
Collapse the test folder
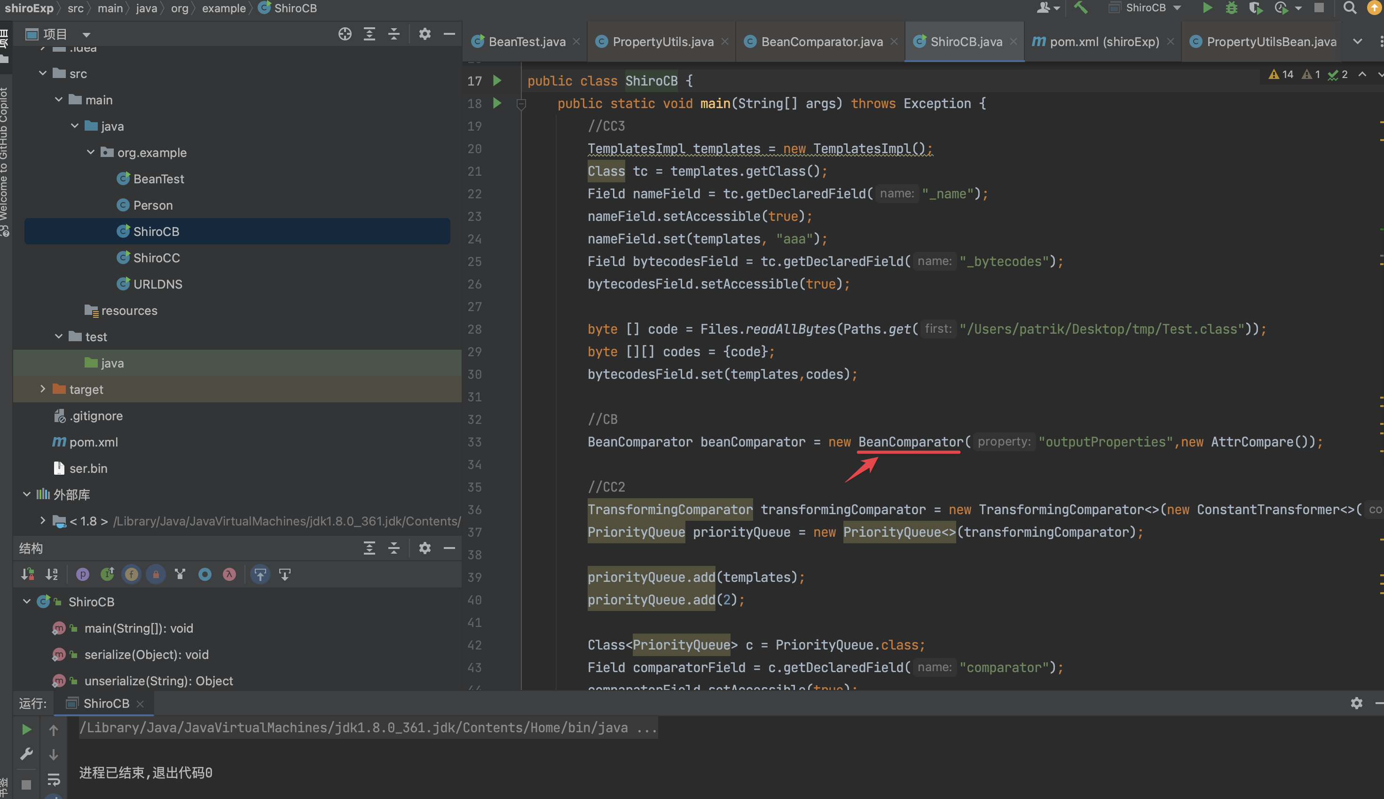click(x=59, y=337)
